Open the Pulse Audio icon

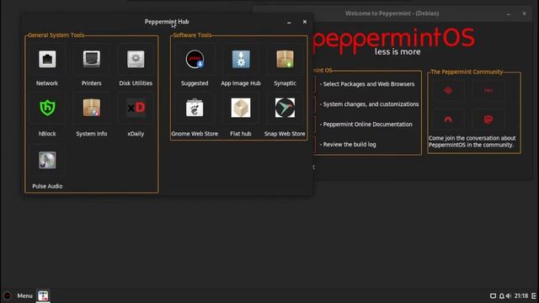47,160
